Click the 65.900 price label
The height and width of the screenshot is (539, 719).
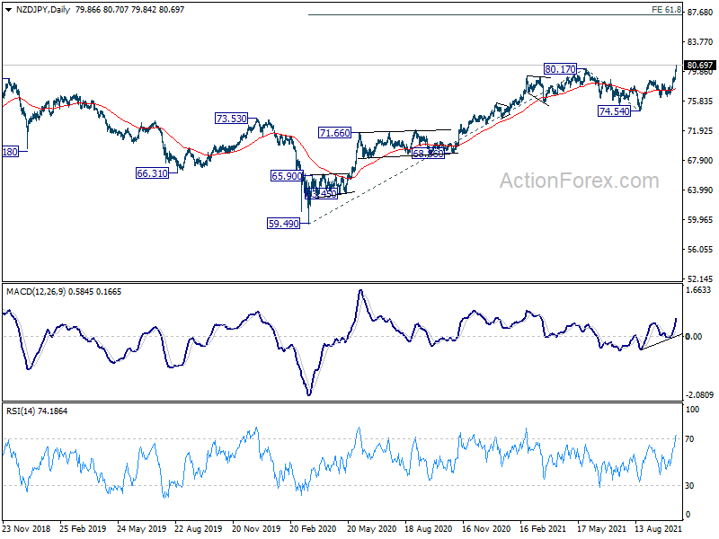286,176
